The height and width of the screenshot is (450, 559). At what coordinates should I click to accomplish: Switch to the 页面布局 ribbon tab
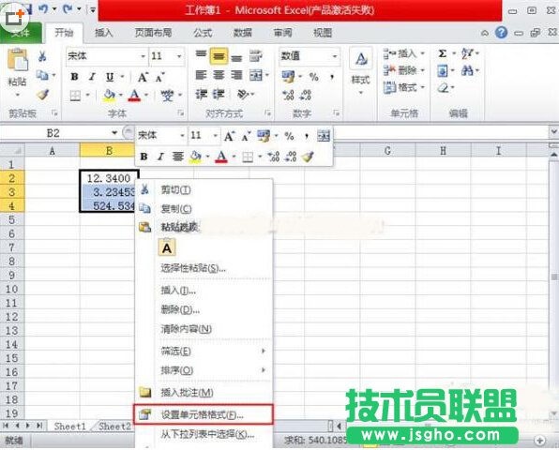[x=153, y=33]
